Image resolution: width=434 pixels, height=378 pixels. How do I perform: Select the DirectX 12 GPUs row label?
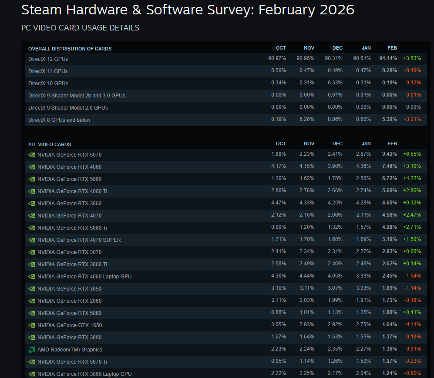[x=48, y=59]
